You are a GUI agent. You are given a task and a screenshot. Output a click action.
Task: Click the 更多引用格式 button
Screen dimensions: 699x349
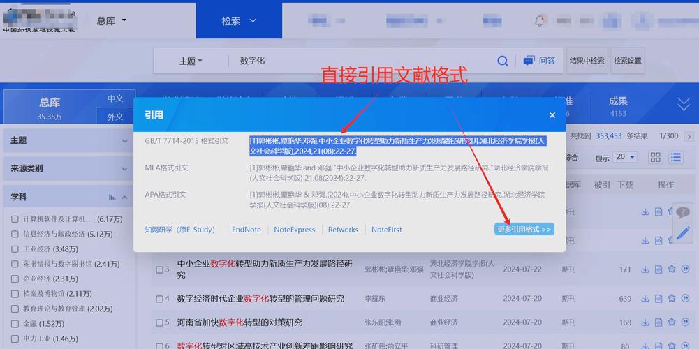pos(524,229)
